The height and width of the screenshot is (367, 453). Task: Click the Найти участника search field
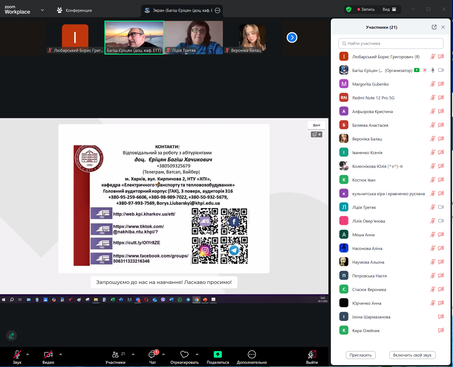tap(391, 43)
